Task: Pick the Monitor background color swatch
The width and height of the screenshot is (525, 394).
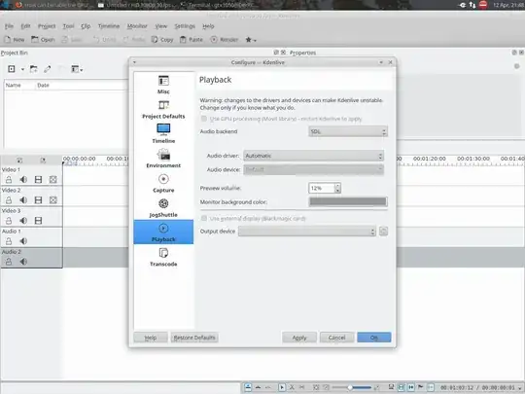Action: click(348, 201)
